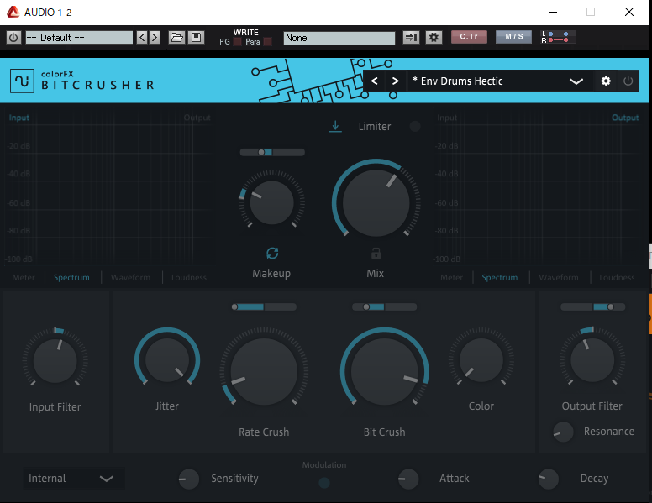The image size is (652, 503).
Task: Toggle the host bypass power button
Action: click(13, 38)
